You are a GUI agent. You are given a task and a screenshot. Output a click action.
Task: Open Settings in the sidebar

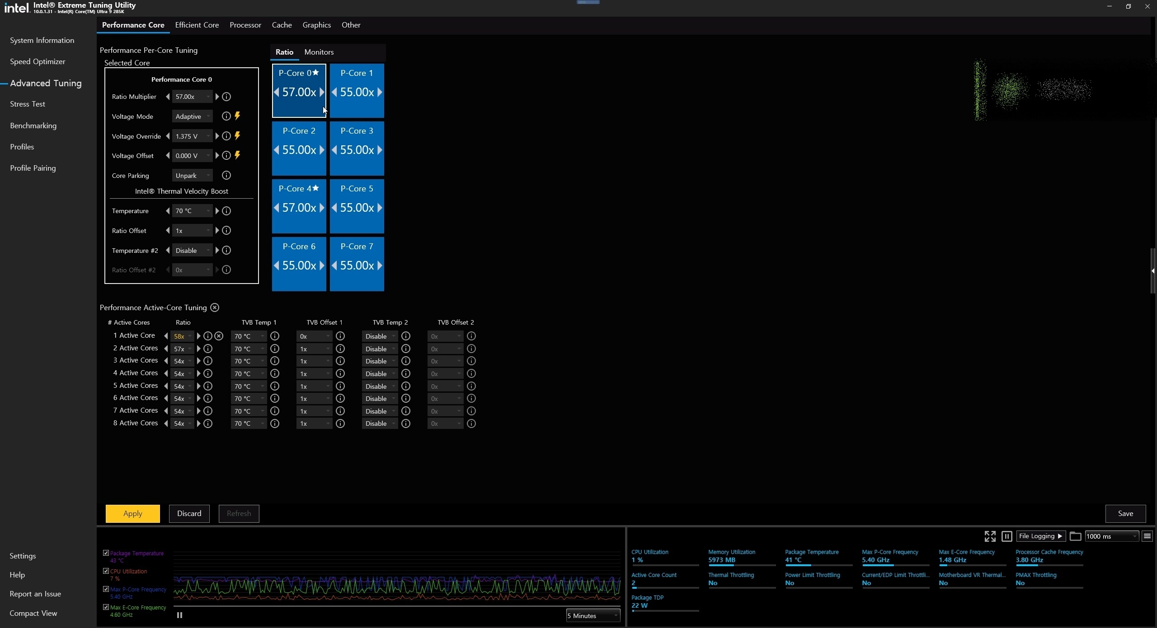point(23,556)
